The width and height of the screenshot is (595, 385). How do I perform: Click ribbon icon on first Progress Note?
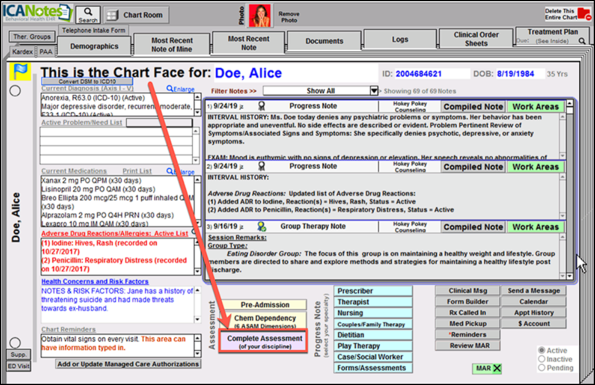[x=261, y=106]
